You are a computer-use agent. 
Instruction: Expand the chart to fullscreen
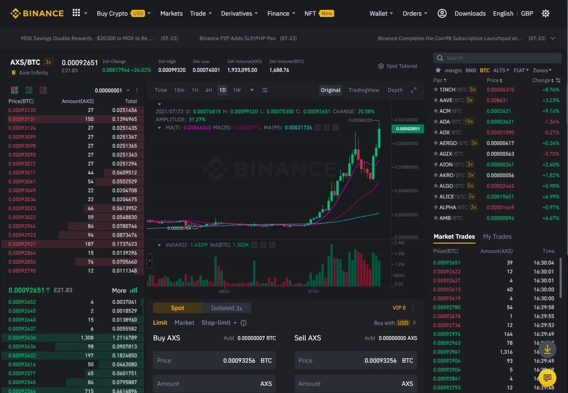pyautogui.click(x=414, y=90)
